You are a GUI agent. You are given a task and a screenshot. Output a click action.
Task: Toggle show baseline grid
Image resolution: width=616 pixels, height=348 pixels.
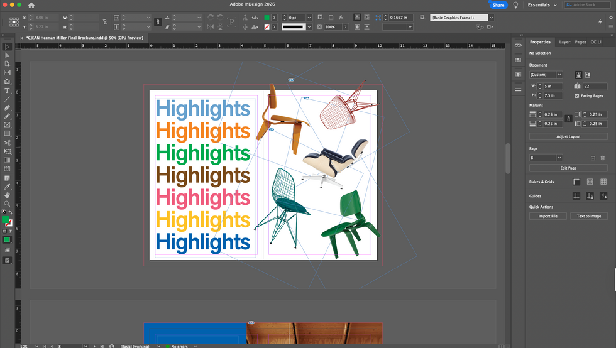pos(590,182)
